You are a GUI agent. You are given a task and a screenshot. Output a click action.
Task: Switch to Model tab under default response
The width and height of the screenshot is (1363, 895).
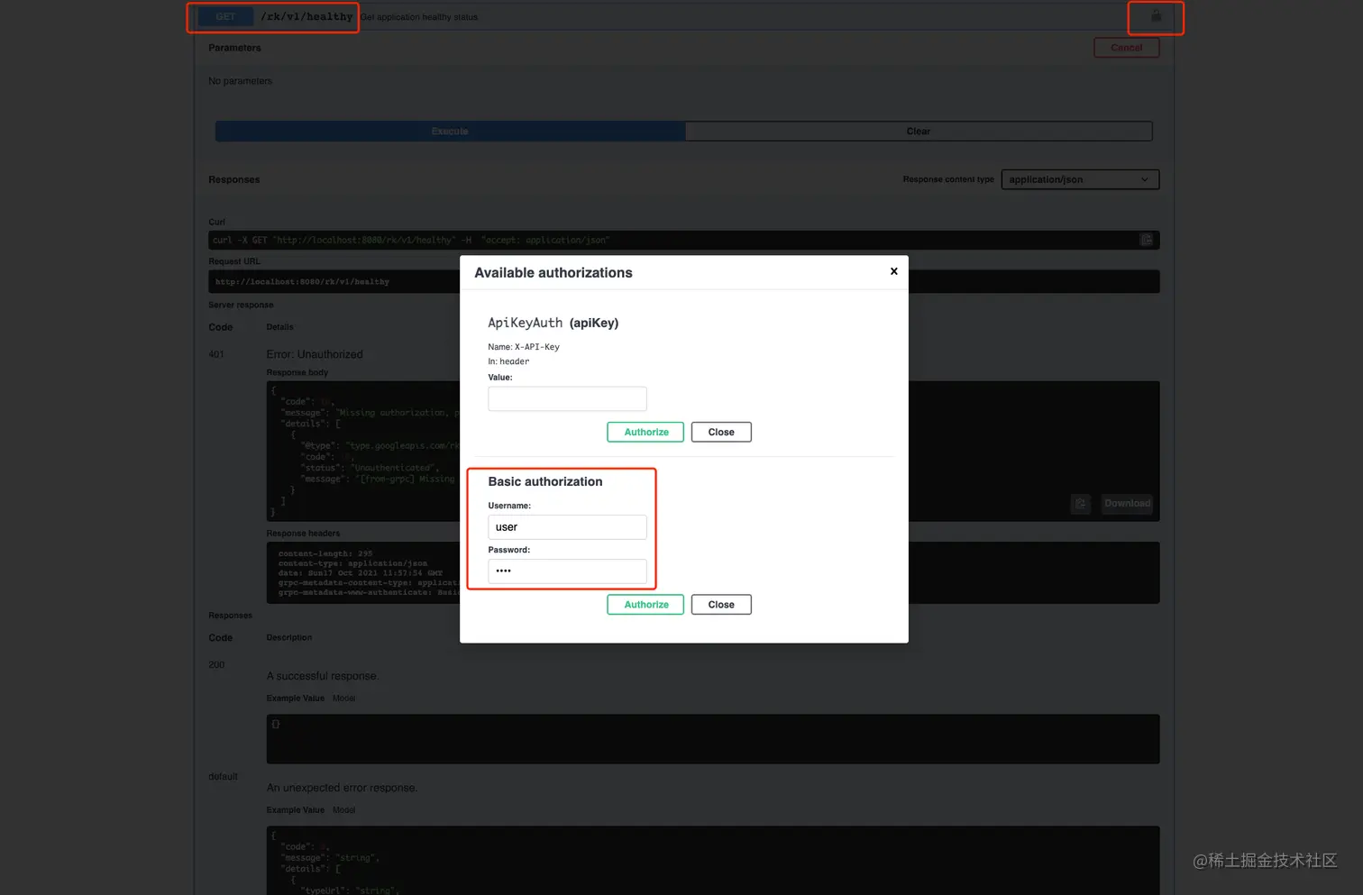click(x=343, y=810)
